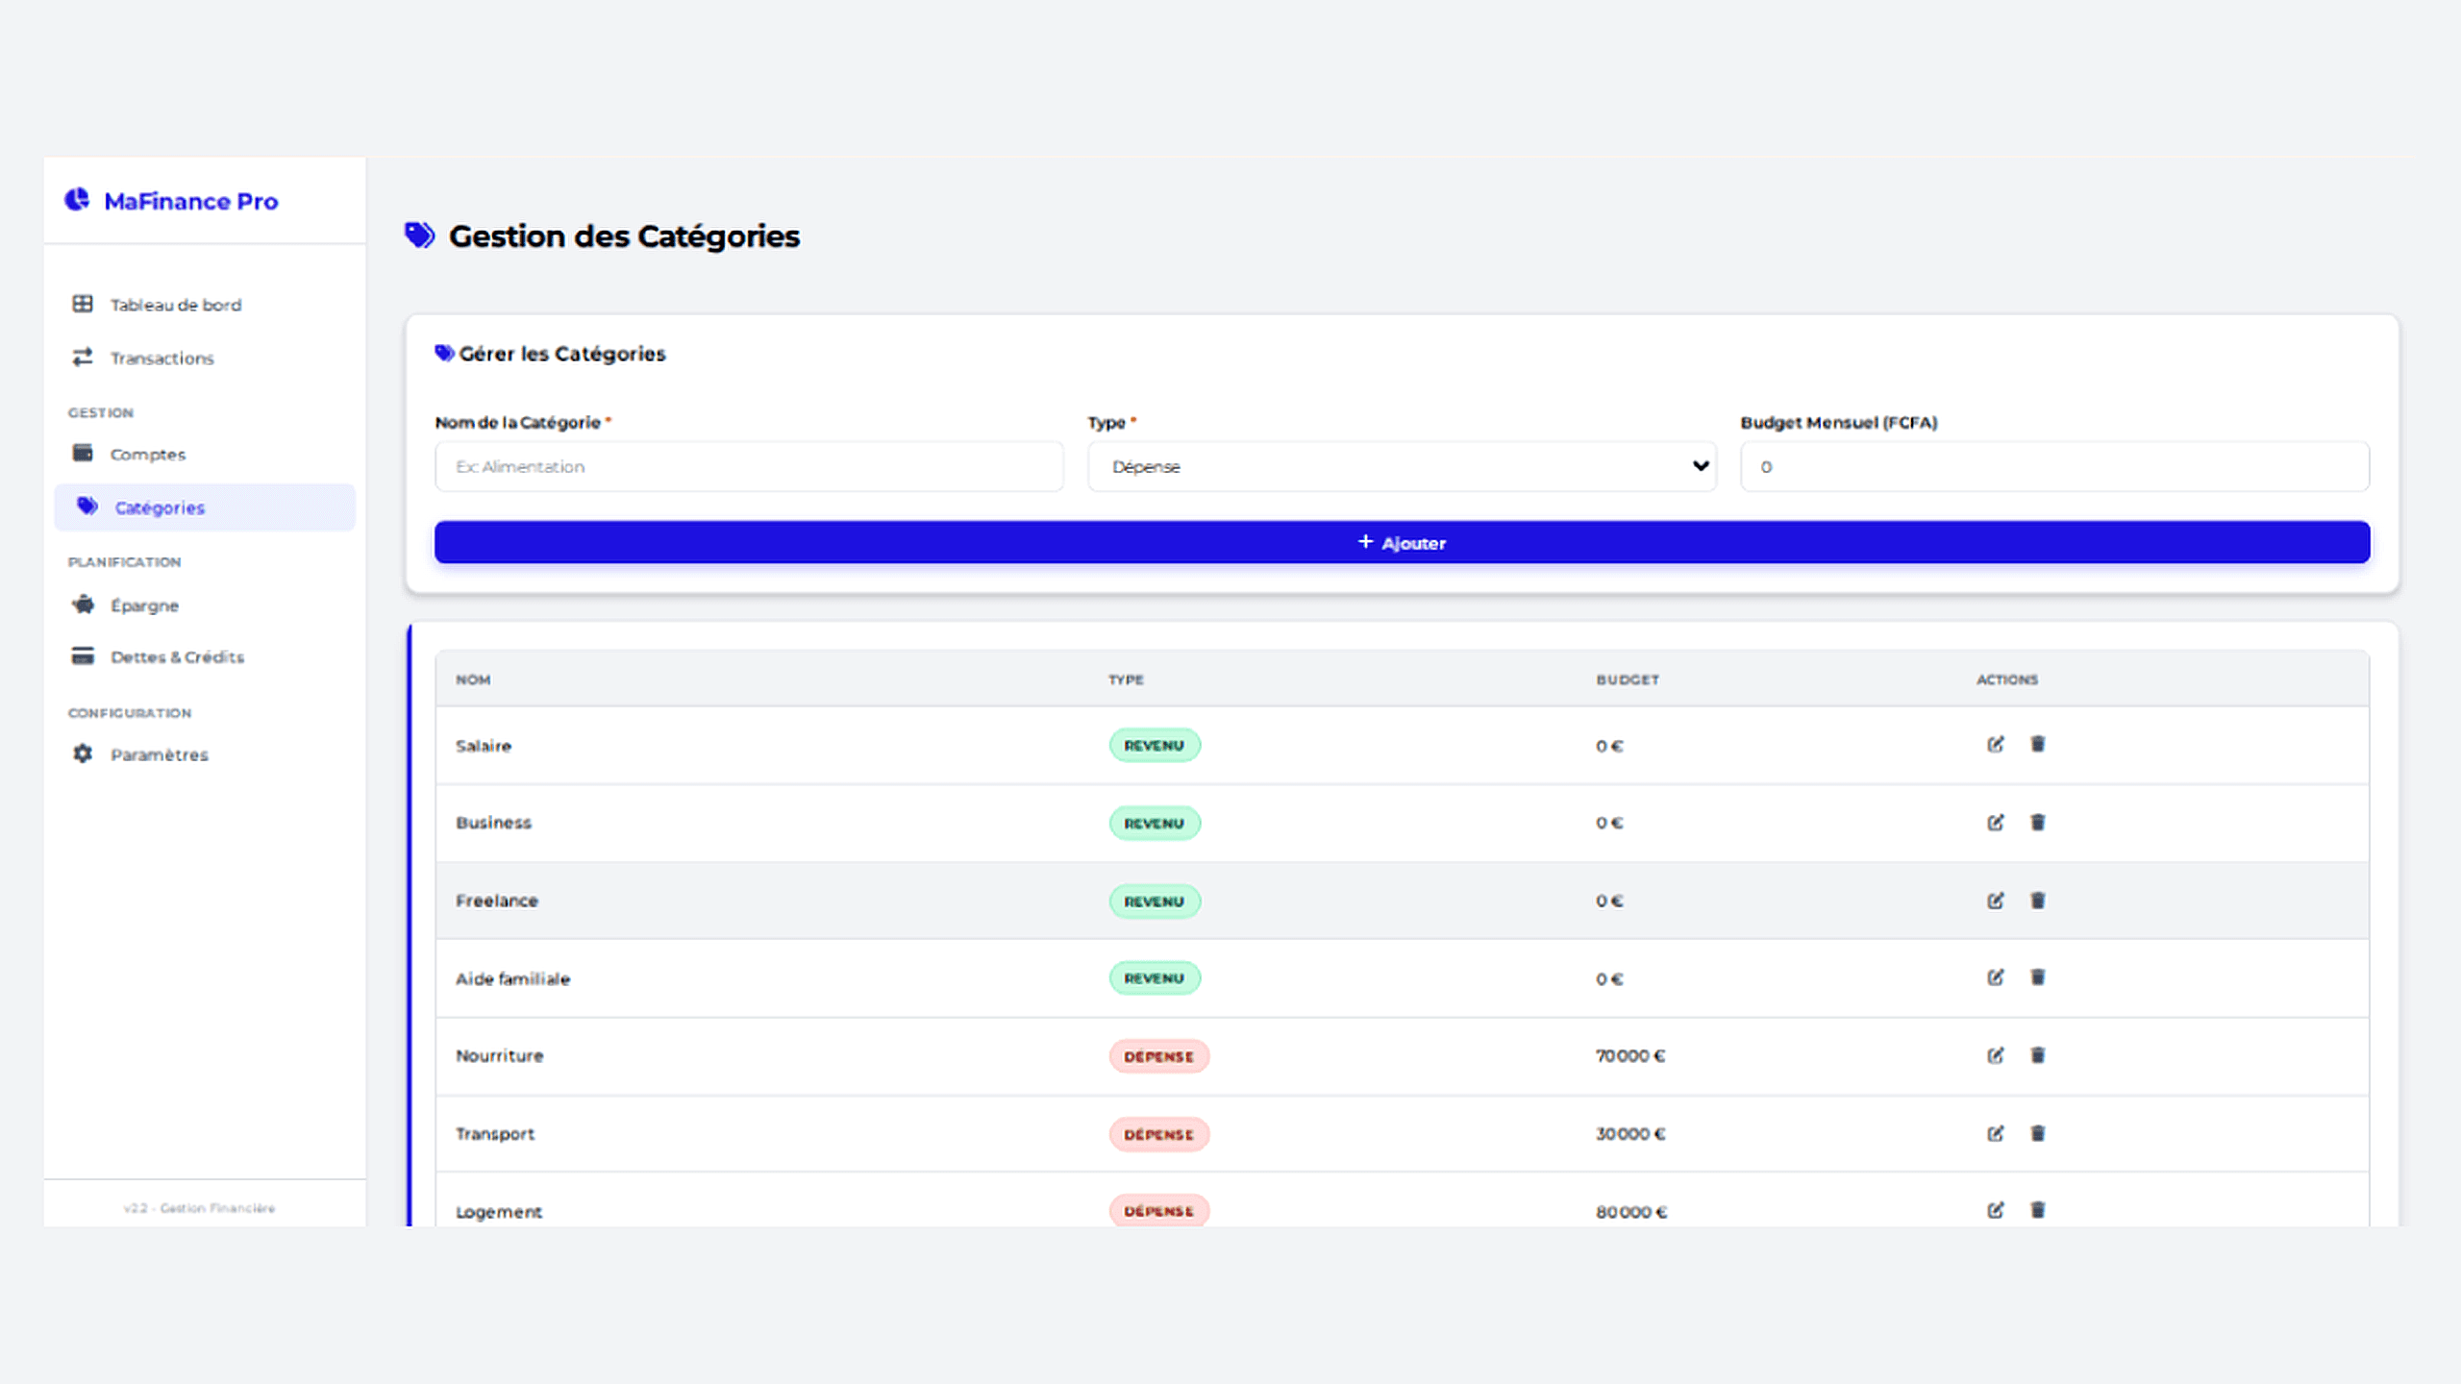Screen dimensions: 2461x1384
Task: Click the DÉPENSE badge on Logement row
Action: coord(1158,1211)
